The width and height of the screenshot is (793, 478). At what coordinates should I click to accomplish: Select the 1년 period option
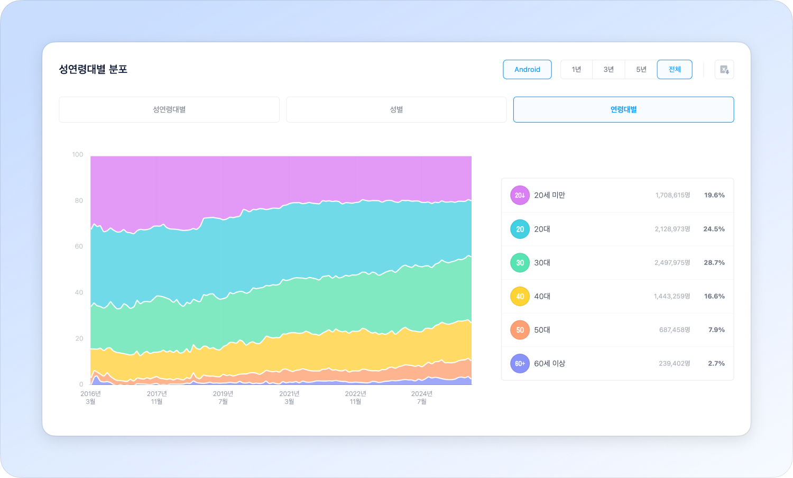(x=576, y=69)
